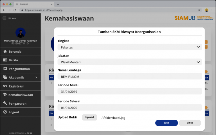Screen dimensions: 216x135
Task: Click the SIAM UB browser tab
Action: [34, 4]
